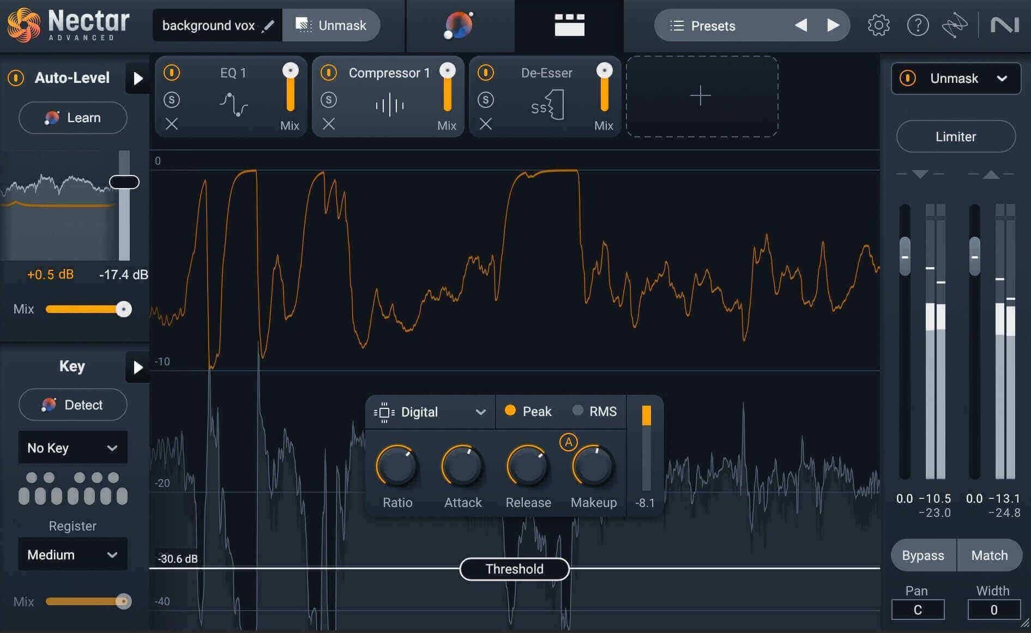Click the Auto-Level target level handle
This screenshot has height=633, width=1031.
point(124,182)
